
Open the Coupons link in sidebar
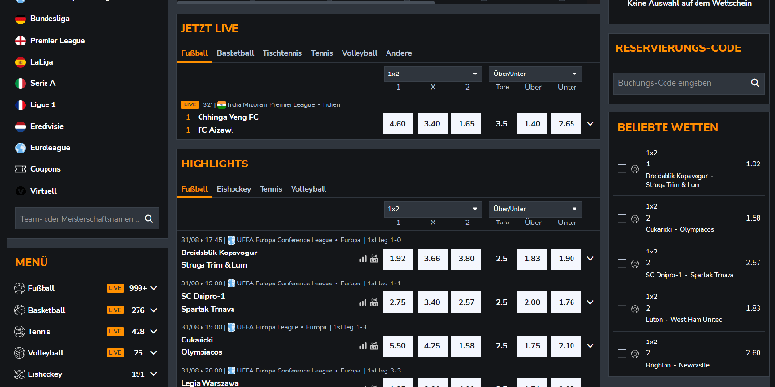[x=47, y=168]
